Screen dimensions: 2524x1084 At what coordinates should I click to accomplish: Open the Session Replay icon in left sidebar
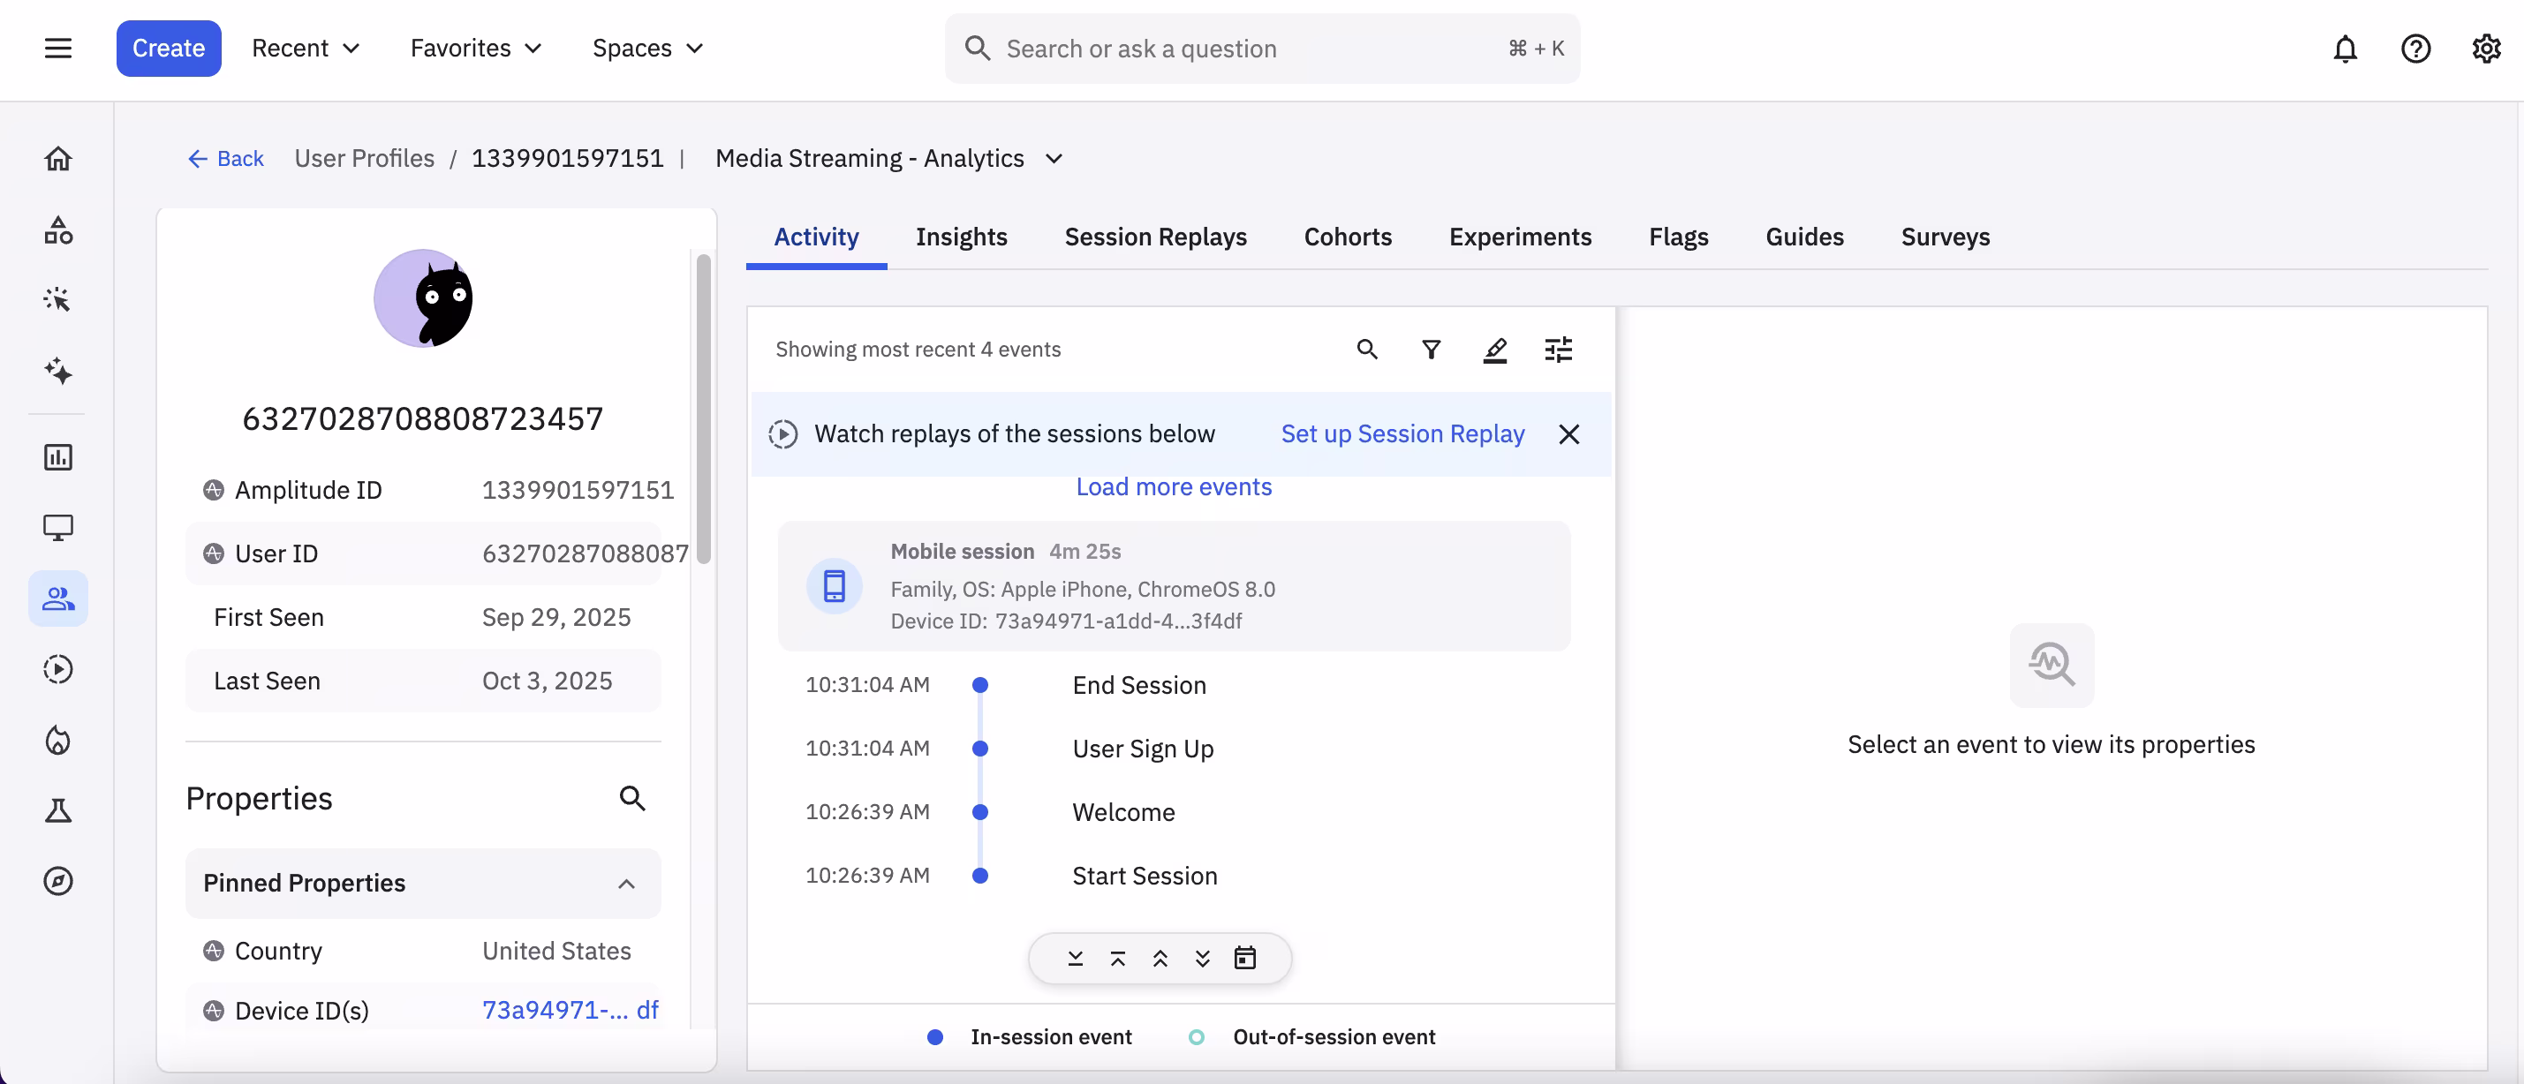tap(57, 669)
